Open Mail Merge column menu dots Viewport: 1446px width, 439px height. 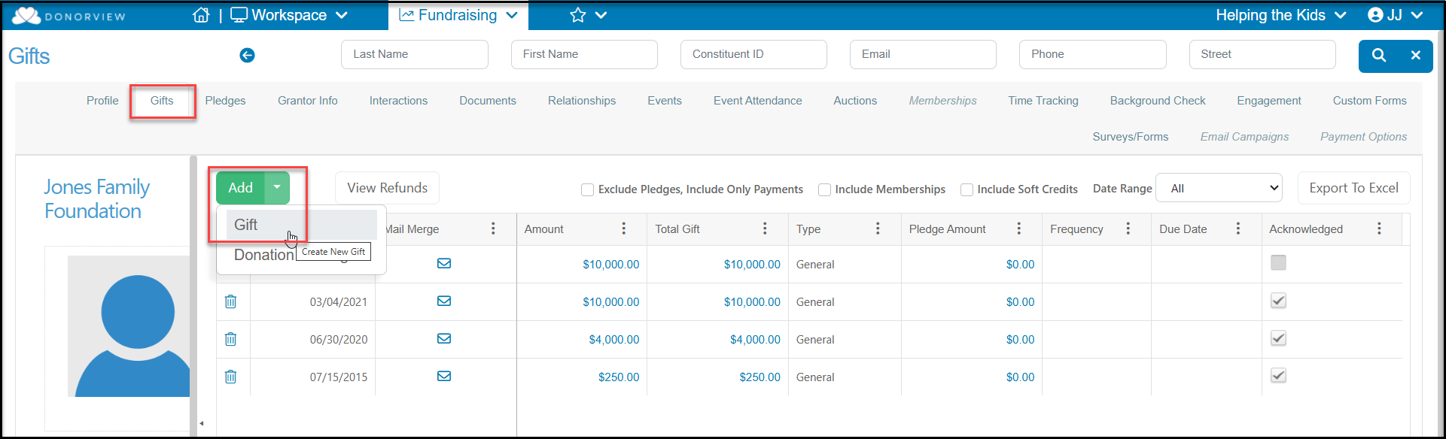pos(493,229)
